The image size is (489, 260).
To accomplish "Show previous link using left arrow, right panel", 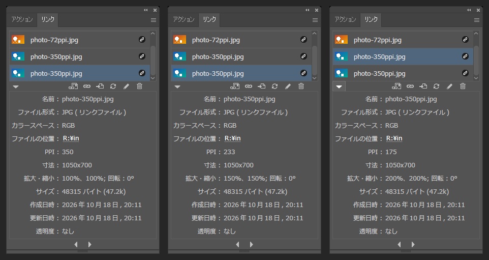I will [399, 244].
